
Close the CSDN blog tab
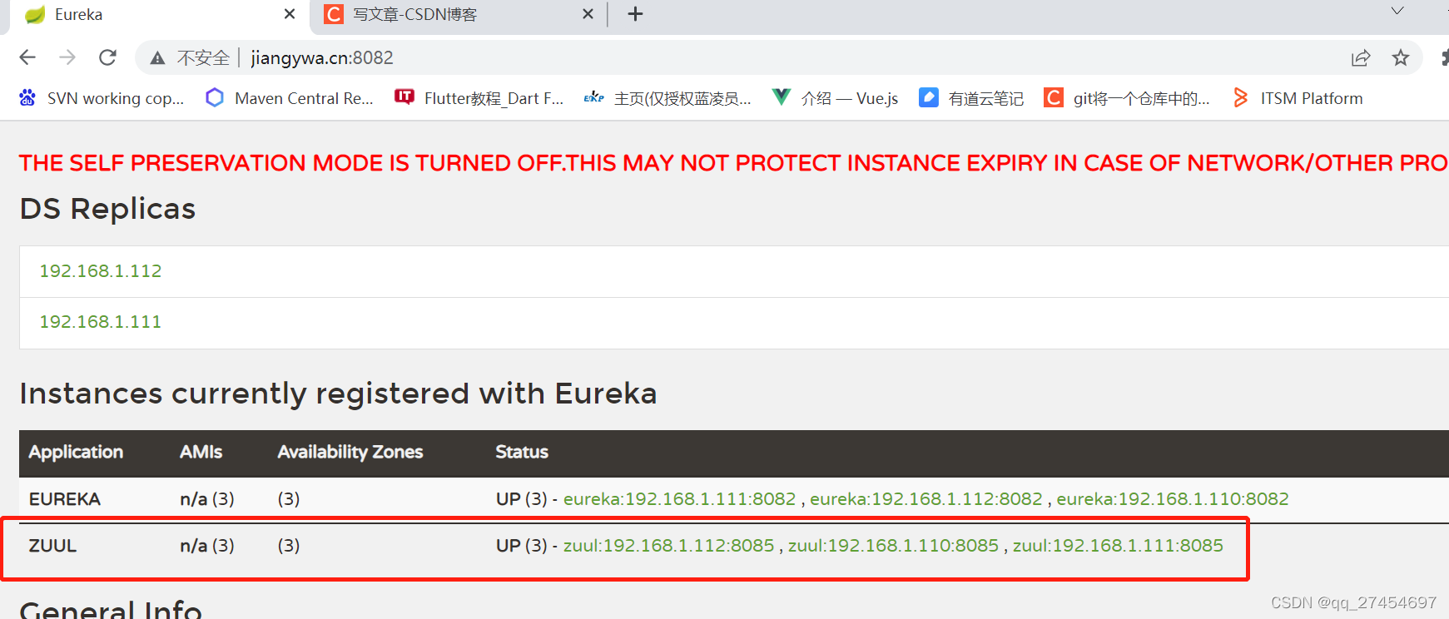588,14
